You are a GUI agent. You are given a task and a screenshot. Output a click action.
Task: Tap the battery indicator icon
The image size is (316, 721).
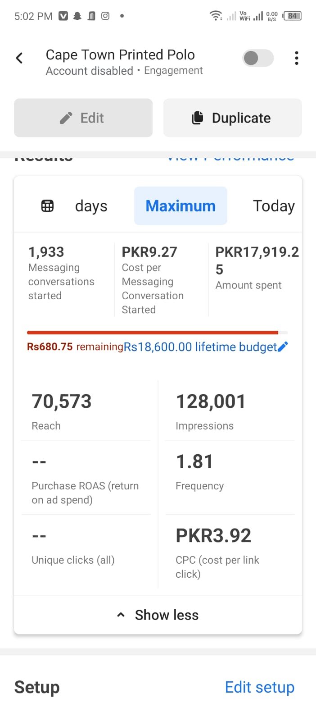pos(292,16)
